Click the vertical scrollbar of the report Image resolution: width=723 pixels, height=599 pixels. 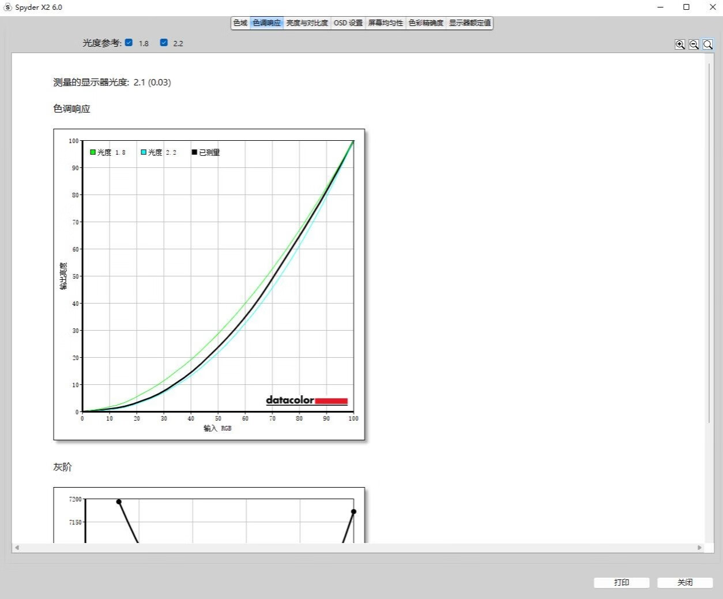click(709, 242)
